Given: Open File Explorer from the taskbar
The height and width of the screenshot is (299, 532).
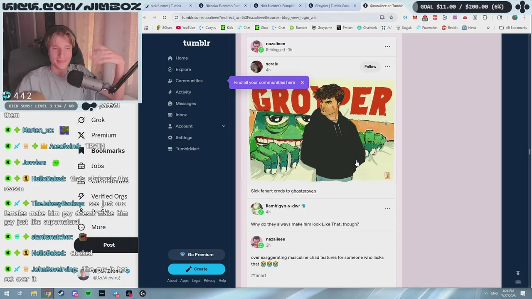Looking at the screenshot, I should [34, 294].
